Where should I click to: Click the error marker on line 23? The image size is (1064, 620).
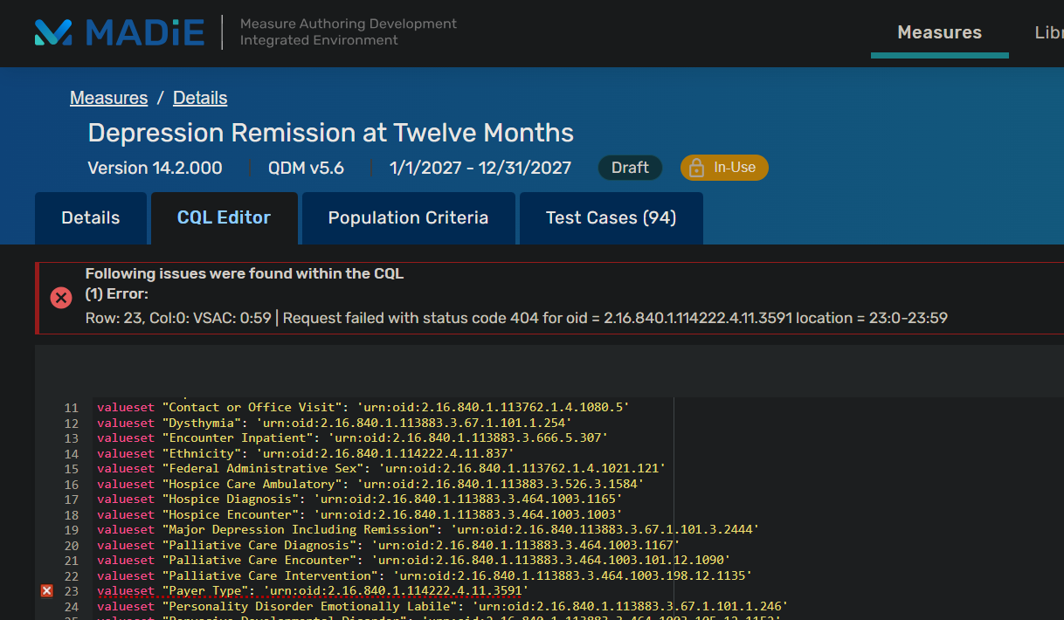tap(47, 591)
